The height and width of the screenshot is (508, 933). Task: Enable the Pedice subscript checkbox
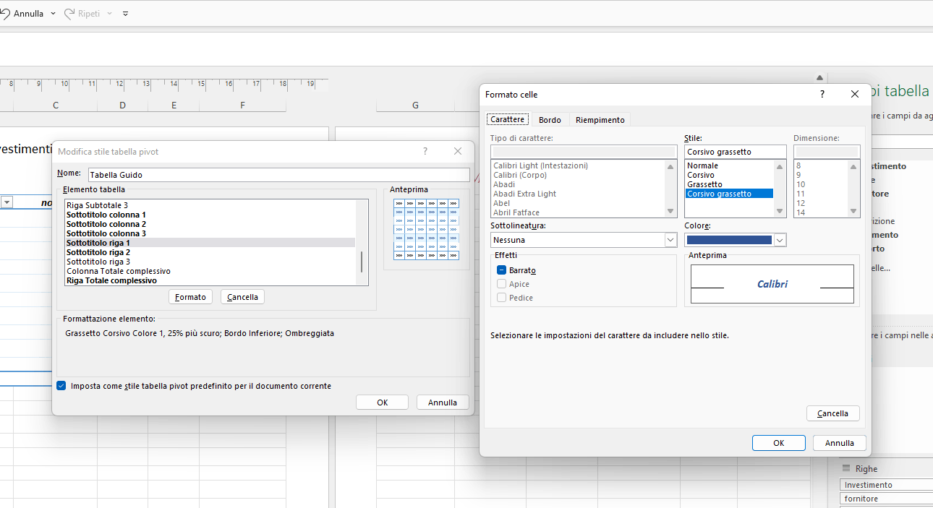point(501,298)
